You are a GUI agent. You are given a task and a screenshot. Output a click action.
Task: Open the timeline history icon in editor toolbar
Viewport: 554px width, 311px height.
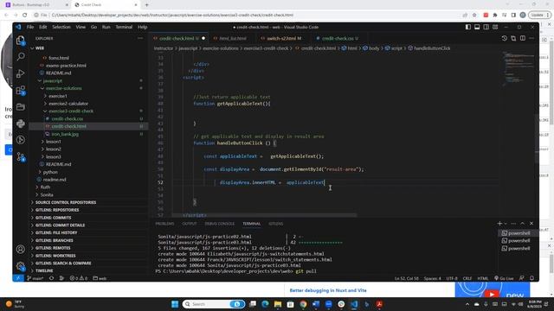[x=504, y=38]
